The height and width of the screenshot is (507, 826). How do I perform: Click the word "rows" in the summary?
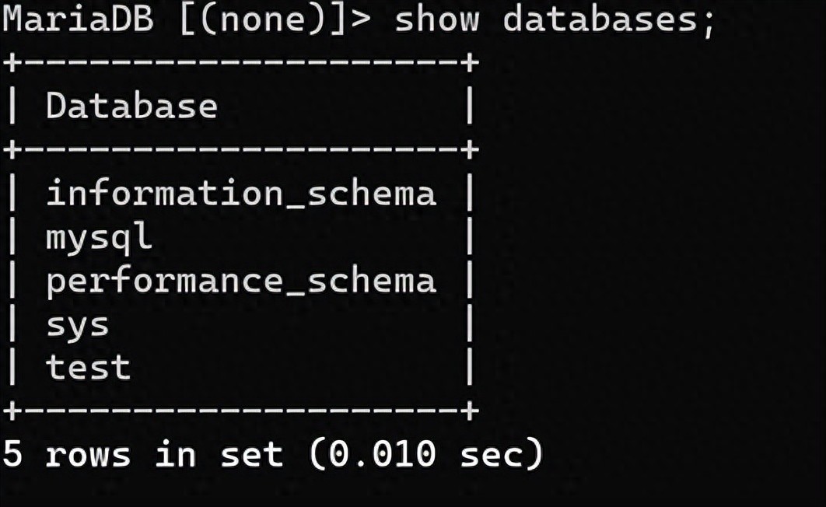click(x=88, y=454)
